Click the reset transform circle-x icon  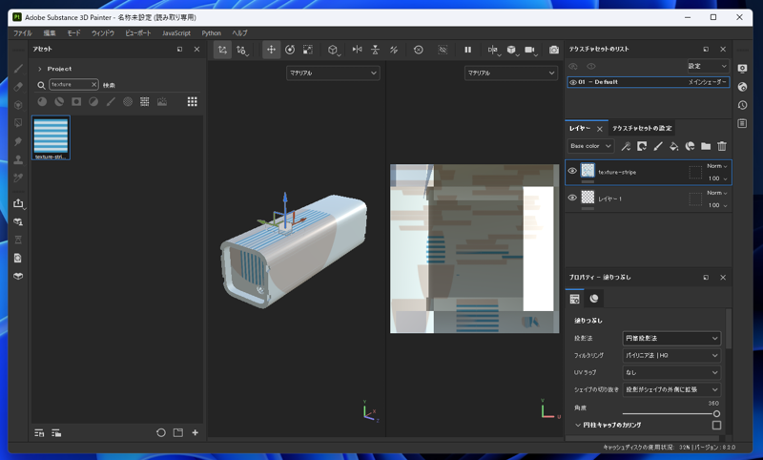coord(419,50)
